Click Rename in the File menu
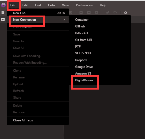Screen dimensions: 145x139 (x=38, y=77)
